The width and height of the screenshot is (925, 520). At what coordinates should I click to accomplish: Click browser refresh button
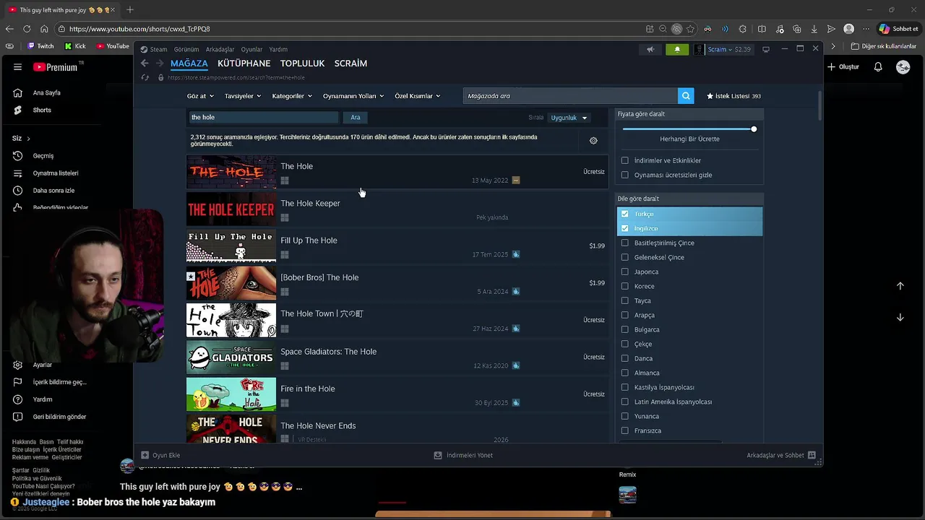pos(27,29)
